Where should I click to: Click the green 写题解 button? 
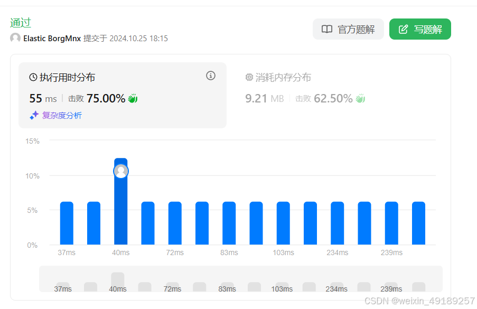420,29
